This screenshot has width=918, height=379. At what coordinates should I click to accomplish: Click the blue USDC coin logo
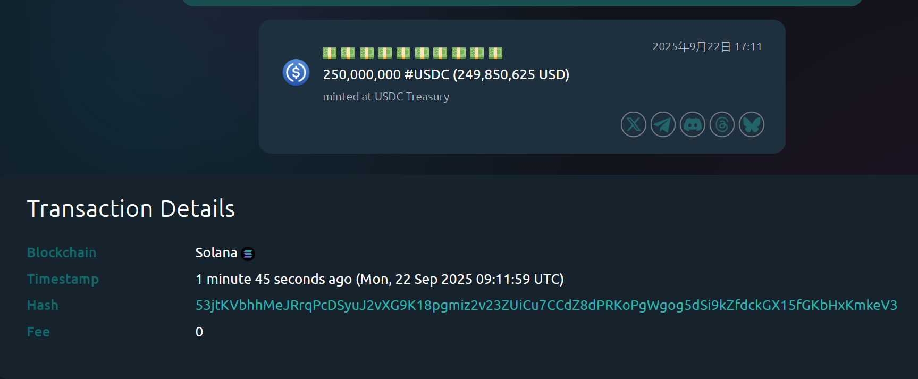(296, 72)
